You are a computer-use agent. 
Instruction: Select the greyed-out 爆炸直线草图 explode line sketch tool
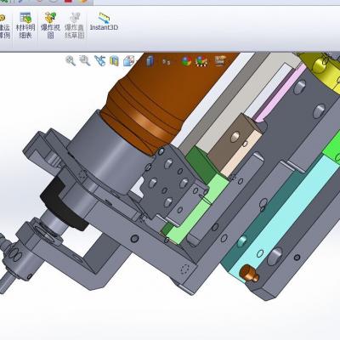75,25
